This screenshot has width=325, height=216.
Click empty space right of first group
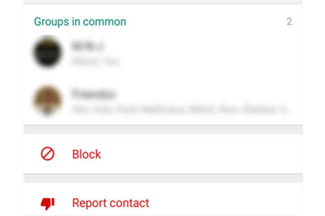point(207,52)
